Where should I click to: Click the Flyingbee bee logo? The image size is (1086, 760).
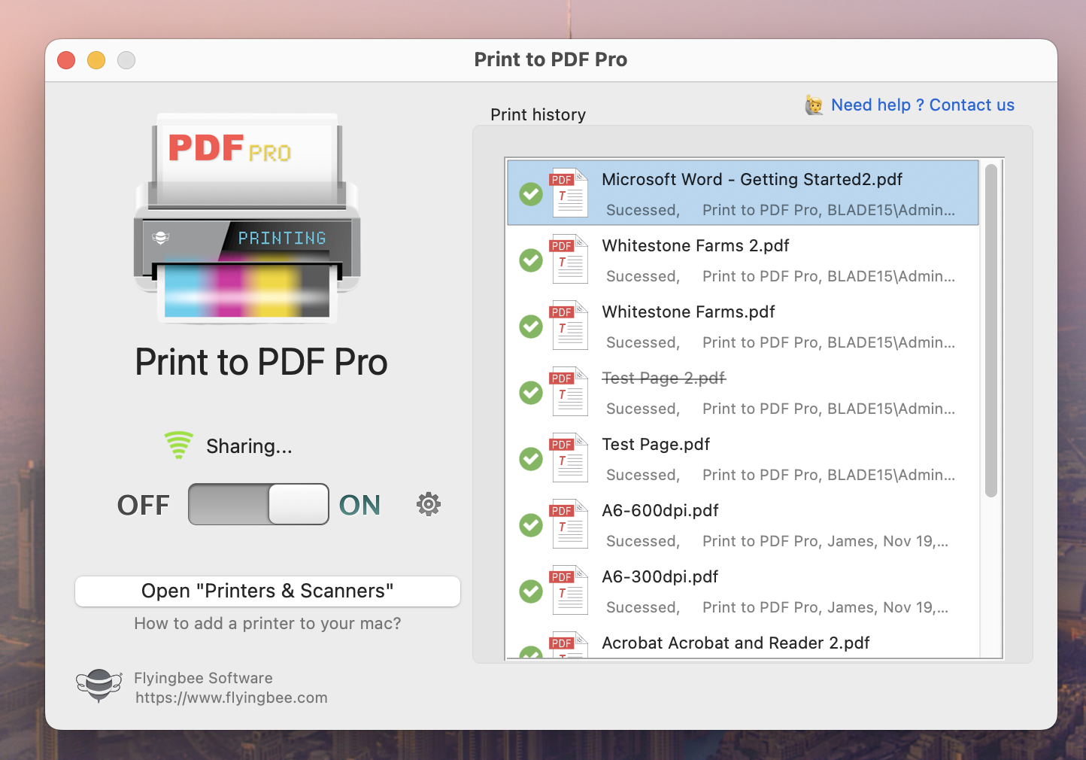99,686
